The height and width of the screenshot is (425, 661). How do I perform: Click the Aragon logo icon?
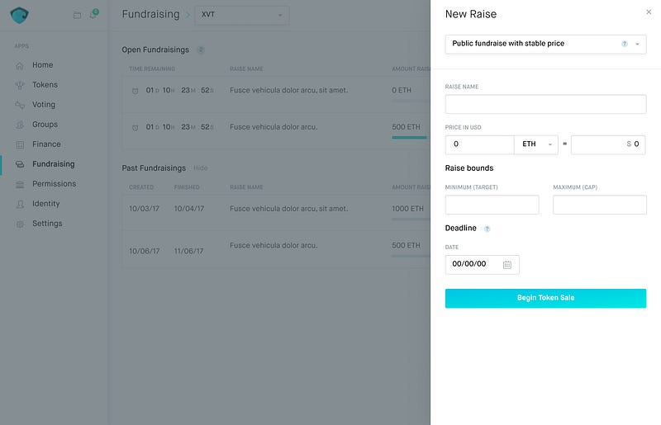point(18,15)
